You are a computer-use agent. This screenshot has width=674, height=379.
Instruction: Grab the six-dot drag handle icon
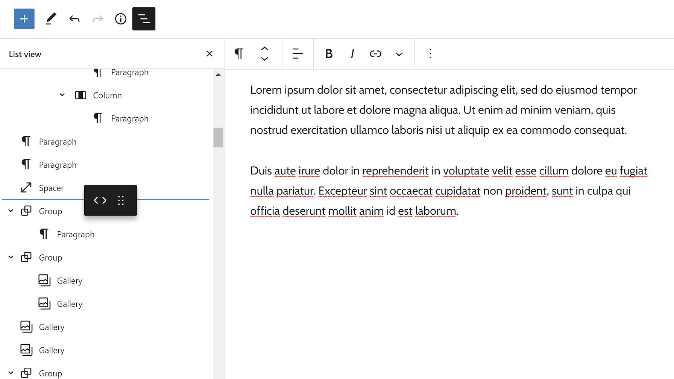[121, 200]
